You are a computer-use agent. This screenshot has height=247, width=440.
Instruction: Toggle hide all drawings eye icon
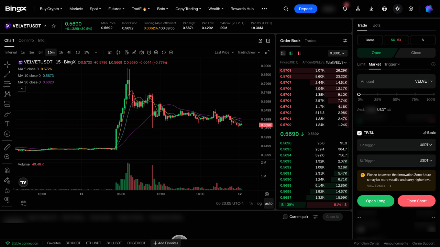(7, 199)
